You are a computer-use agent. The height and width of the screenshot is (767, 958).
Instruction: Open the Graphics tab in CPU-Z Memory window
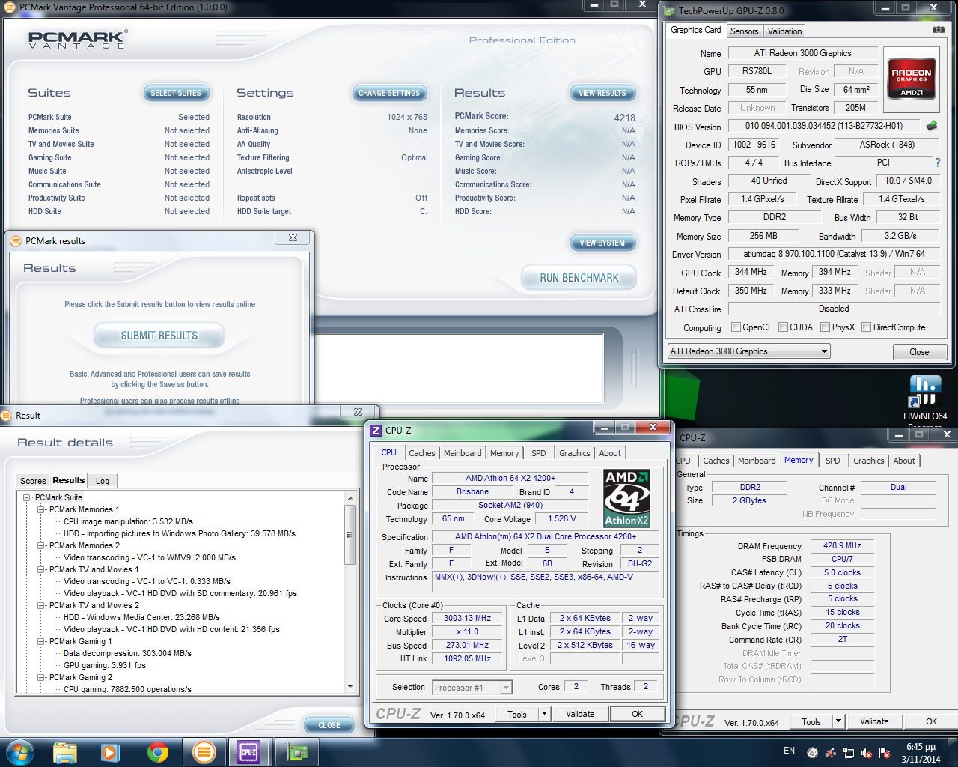(869, 461)
